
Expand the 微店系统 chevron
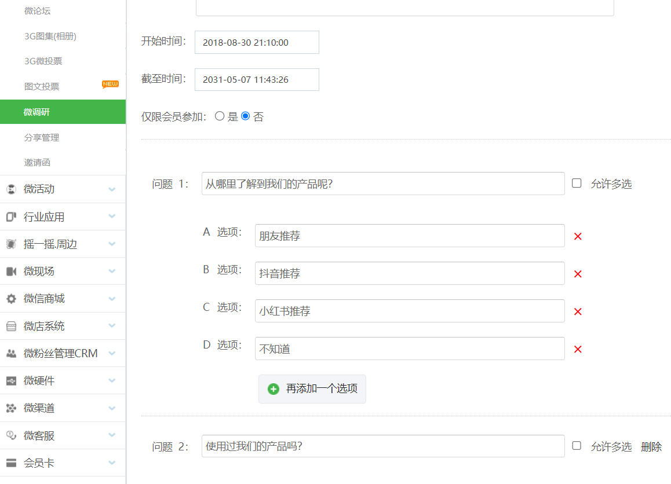112,326
